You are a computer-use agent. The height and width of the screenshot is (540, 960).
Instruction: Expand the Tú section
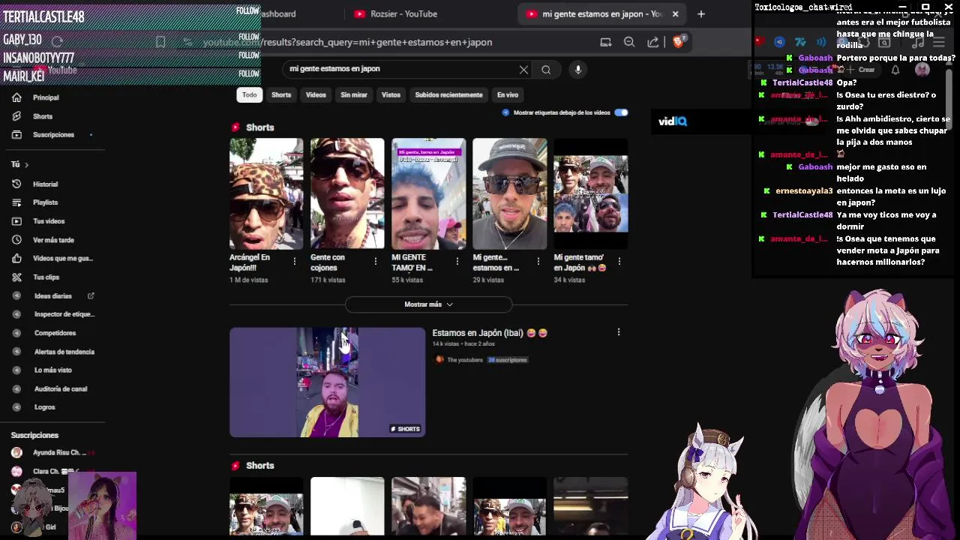[19, 164]
